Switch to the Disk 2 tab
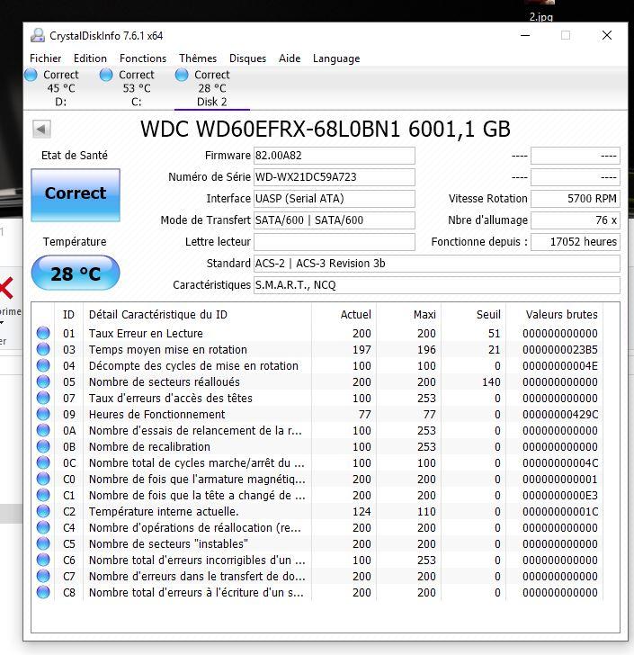 [x=212, y=88]
